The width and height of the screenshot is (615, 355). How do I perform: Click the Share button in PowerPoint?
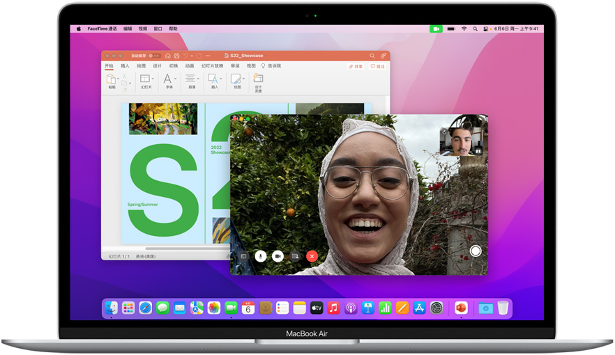click(356, 66)
